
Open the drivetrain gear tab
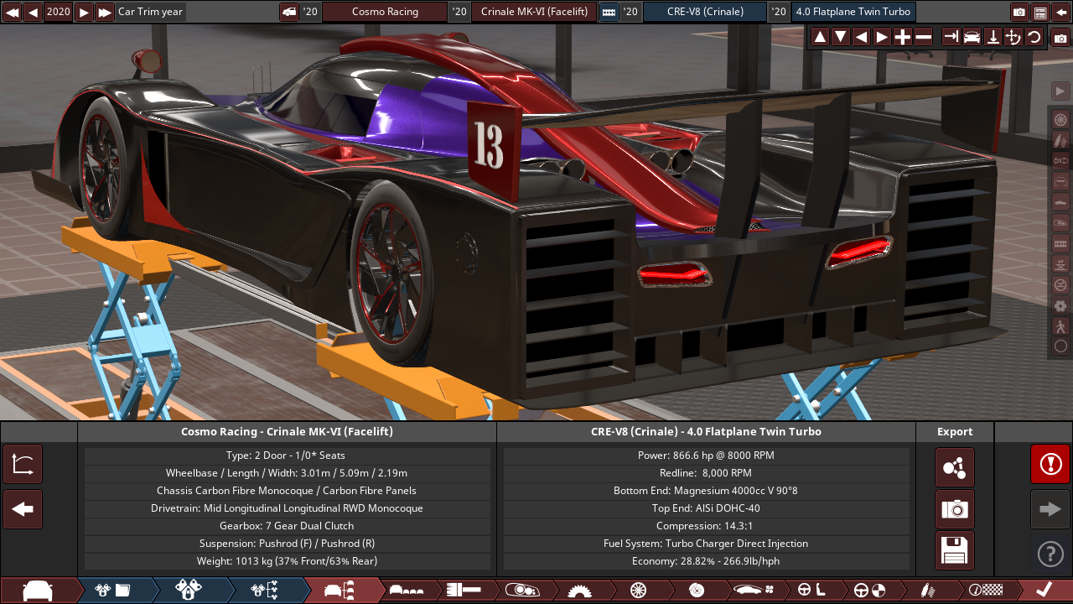point(578,590)
